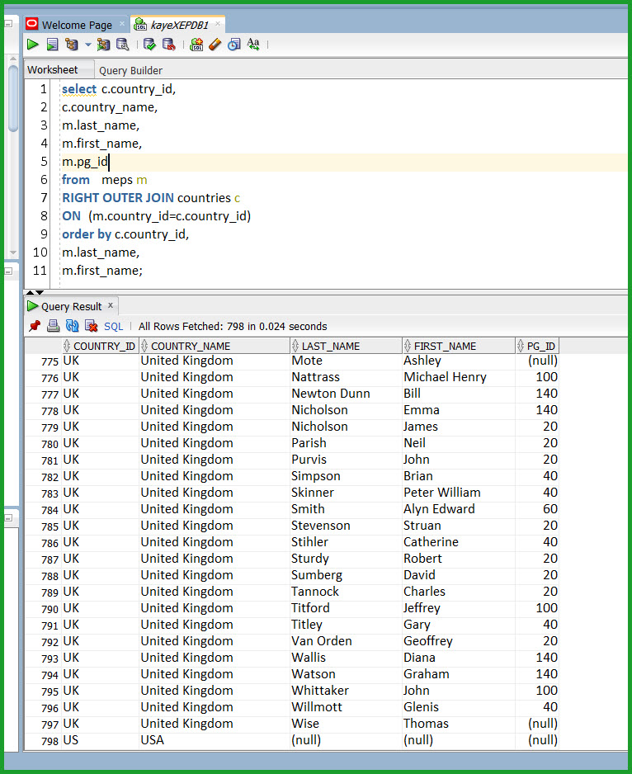Click the SQL Tuning Advisor icon
Viewport: 632px width, 774px height.
pyautogui.click(x=122, y=45)
